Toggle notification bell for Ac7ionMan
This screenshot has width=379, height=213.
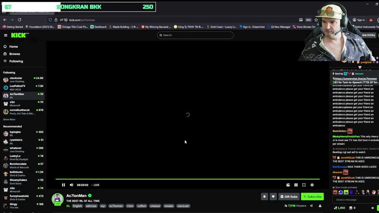[264, 197]
